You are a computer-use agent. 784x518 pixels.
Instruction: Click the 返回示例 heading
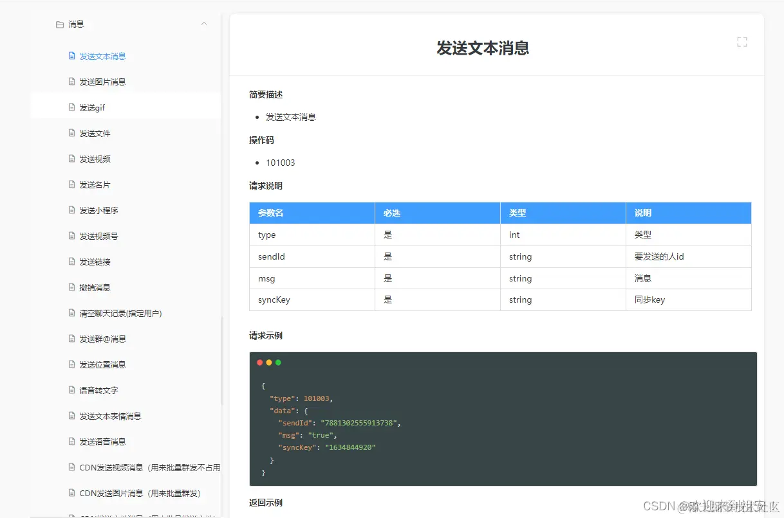pos(266,503)
